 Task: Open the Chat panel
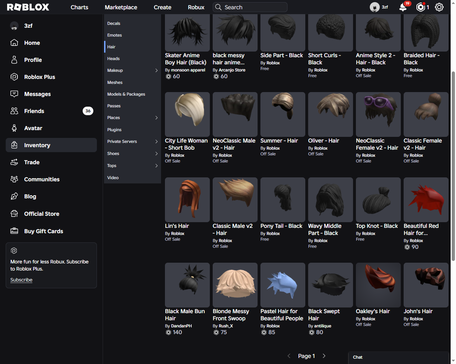[x=398, y=358]
